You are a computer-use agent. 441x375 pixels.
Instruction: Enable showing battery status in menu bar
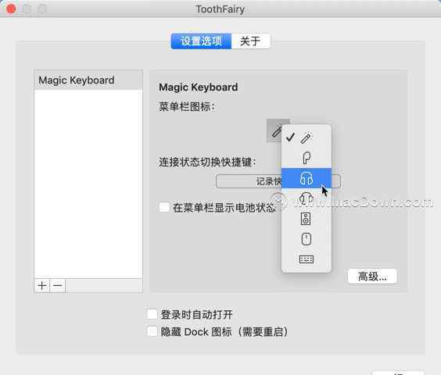[x=164, y=207]
